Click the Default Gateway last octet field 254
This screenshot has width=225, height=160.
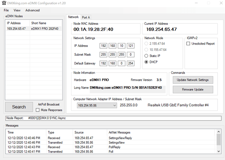130,63
